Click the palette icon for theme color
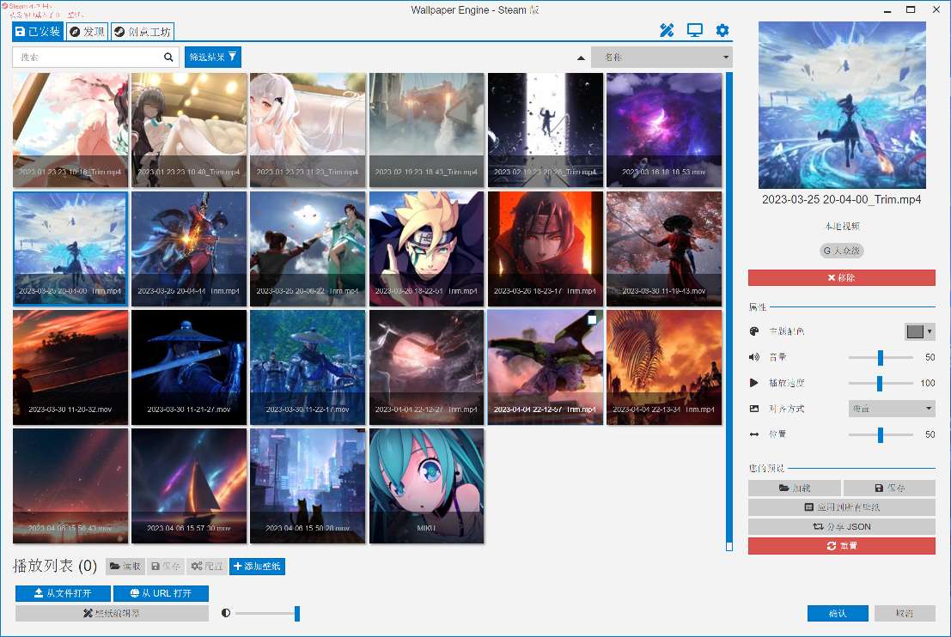This screenshot has height=637, width=951. point(754,331)
